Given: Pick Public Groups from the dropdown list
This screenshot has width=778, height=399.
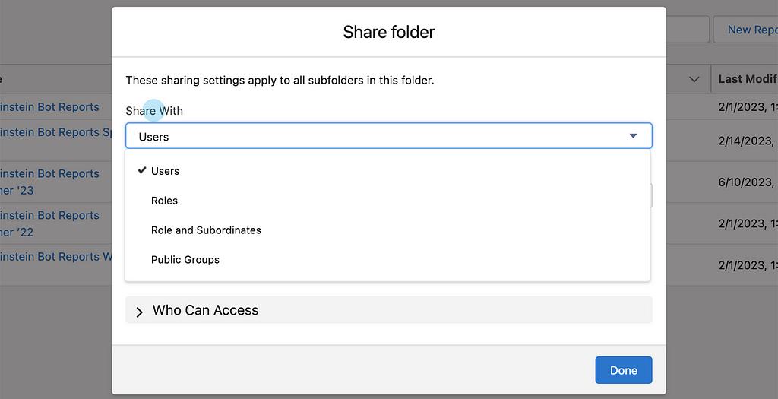Looking at the screenshot, I should [185, 260].
